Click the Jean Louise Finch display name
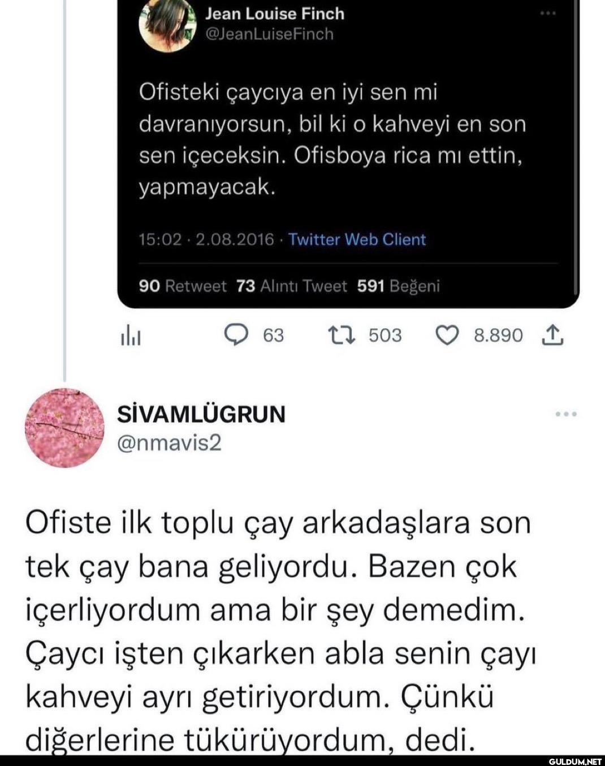Screen dimensions: 605x766 click(274, 14)
